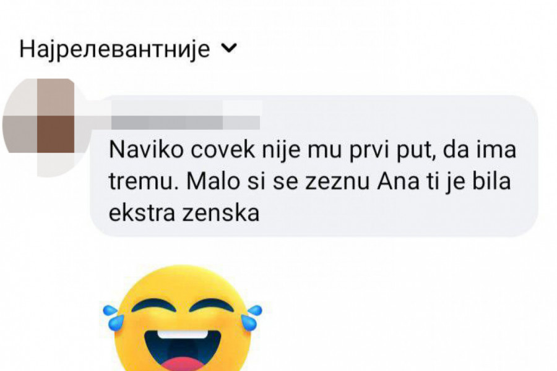Screen dimensions: 557x371
Task: Click the text ekstra zenska in comment
Action: click(x=184, y=213)
